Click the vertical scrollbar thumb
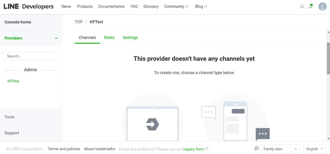The image size is (330, 154). [x=328, y=58]
